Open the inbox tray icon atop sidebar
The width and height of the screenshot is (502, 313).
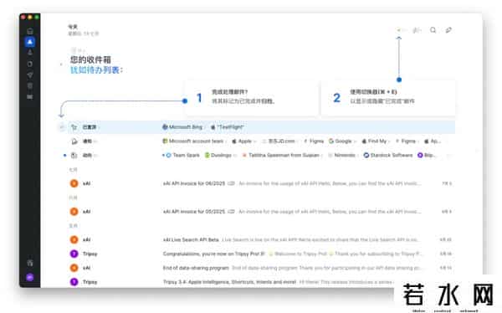click(30, 31)
